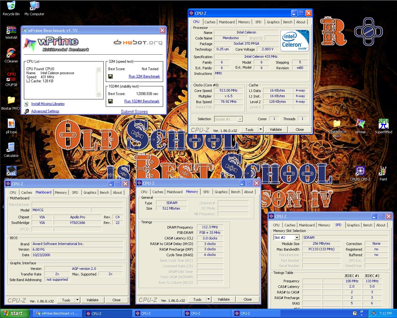This screenshot has width=397, height=318.
Task: Click Install Missing Libraries link
Action: point(48,104)
